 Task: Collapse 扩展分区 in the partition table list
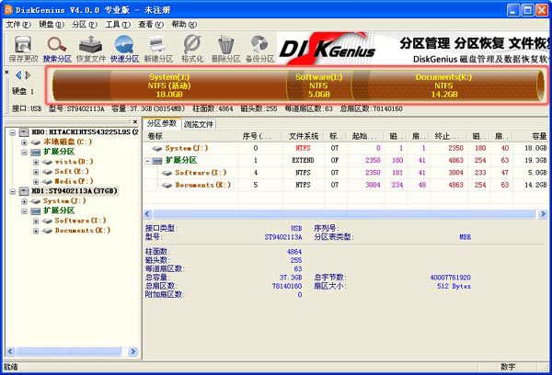150,160
